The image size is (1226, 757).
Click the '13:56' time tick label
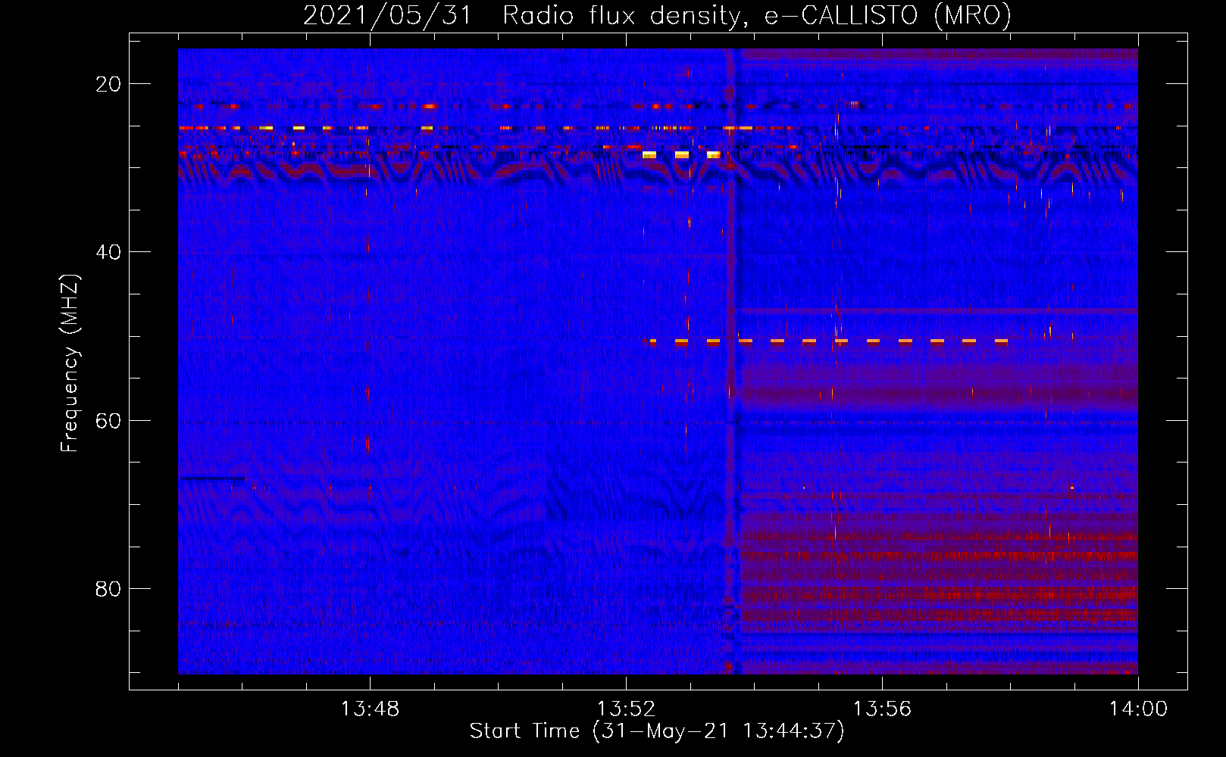tap(882, 709)
